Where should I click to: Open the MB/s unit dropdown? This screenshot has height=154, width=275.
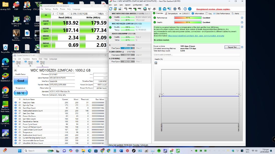tap(102, 14)
